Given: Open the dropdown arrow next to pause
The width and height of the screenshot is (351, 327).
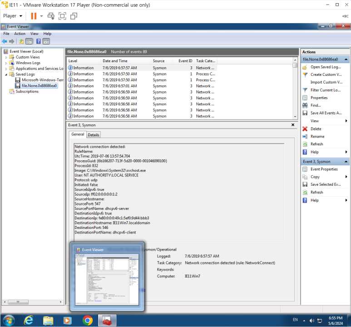Looking at the screenshot, I should [41, 16].
